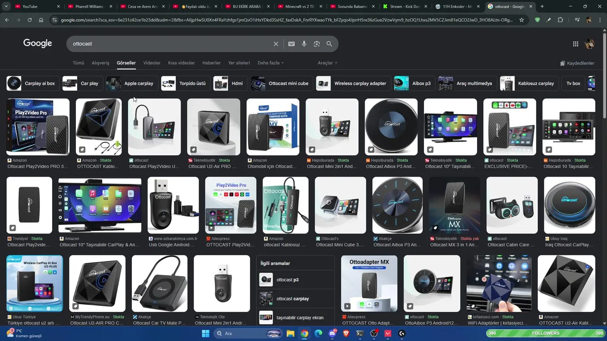Filter by Wireless carplay adapter chip
This screenshot has width=607, height=341.
coord(353,83)
